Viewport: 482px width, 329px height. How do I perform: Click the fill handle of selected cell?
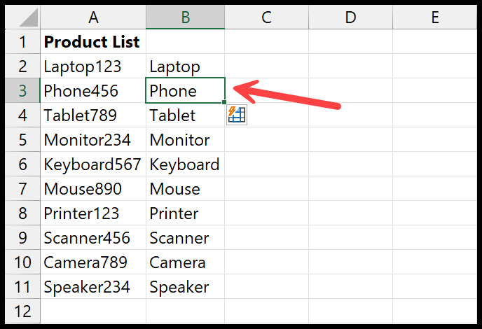pos(224,102)
